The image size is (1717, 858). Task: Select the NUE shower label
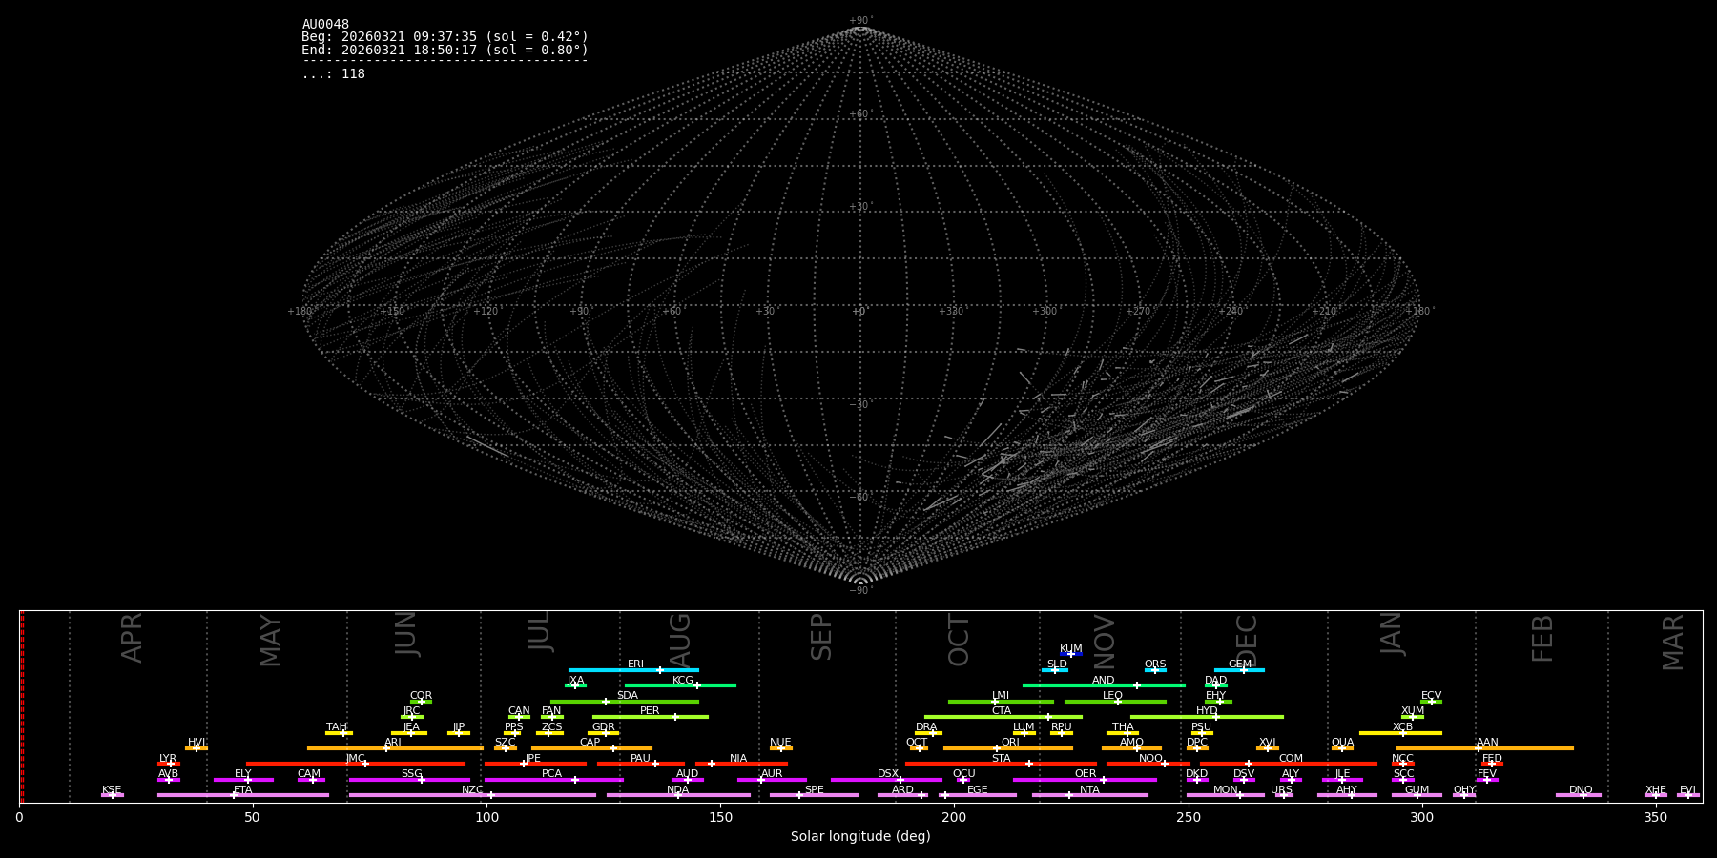780,743
